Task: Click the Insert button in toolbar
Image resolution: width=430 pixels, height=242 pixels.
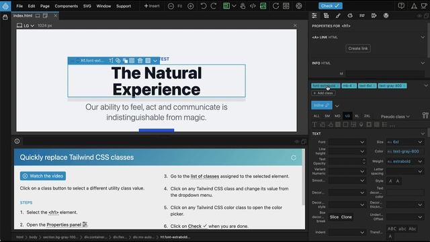Action: [x=152, y=6]
